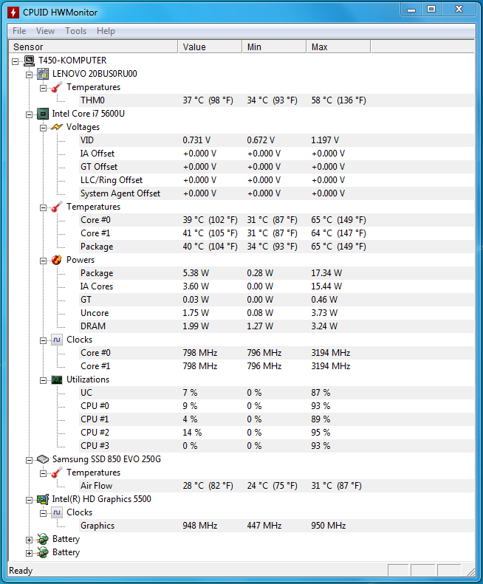Select the Package power row
The image size is (483, 584).
click(x=97, y=273)
